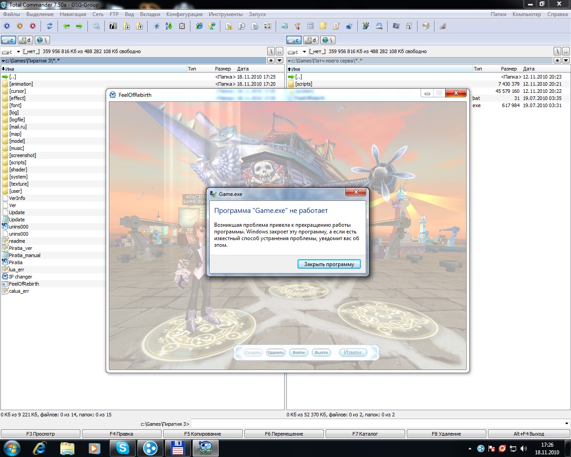Image resolution: width=571 pixels, height=457 pixels.
Task: Open network connections toolbar icon
Action: tap(212, 26)
